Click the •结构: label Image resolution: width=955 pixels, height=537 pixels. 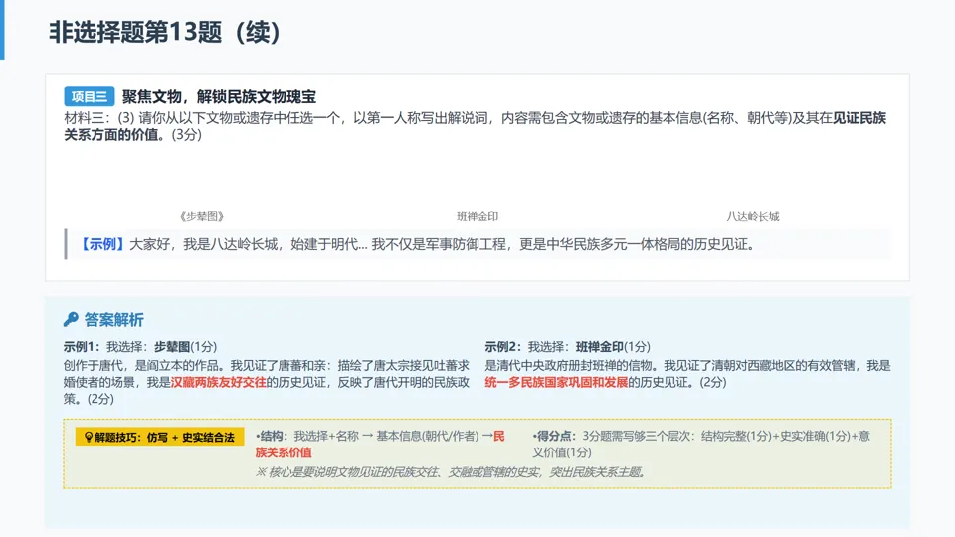273,436
